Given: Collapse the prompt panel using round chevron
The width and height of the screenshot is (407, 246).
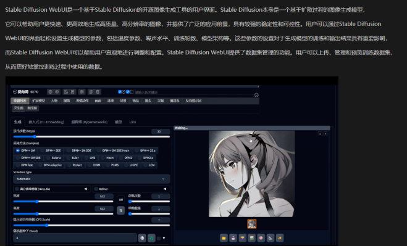Looking at the screenshot, I should 256,95.
